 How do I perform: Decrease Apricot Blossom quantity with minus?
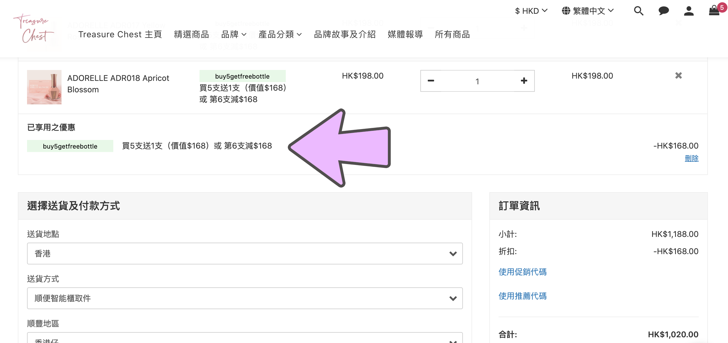coord(431,81)
